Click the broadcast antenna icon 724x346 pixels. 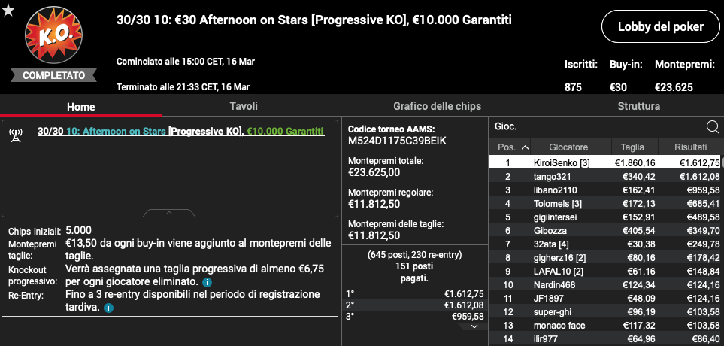tap(16, 135)
